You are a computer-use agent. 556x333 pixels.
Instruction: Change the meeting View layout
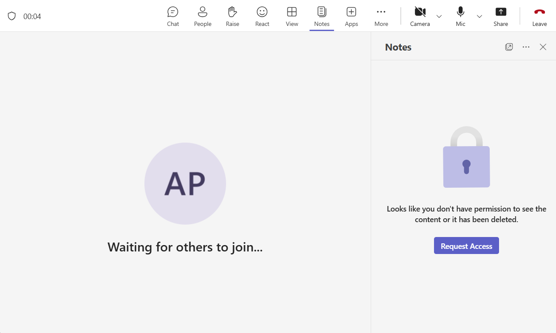tap(292, 17)
